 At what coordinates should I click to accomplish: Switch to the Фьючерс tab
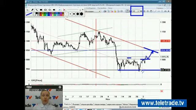point(76,104)
